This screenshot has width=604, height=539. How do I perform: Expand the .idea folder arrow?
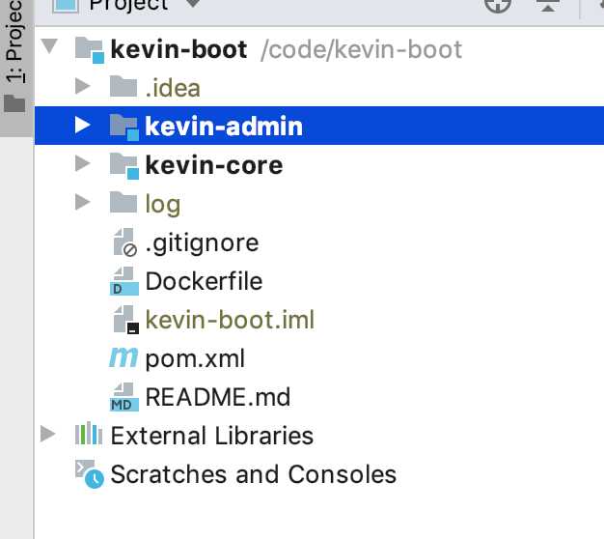[83, 87]
